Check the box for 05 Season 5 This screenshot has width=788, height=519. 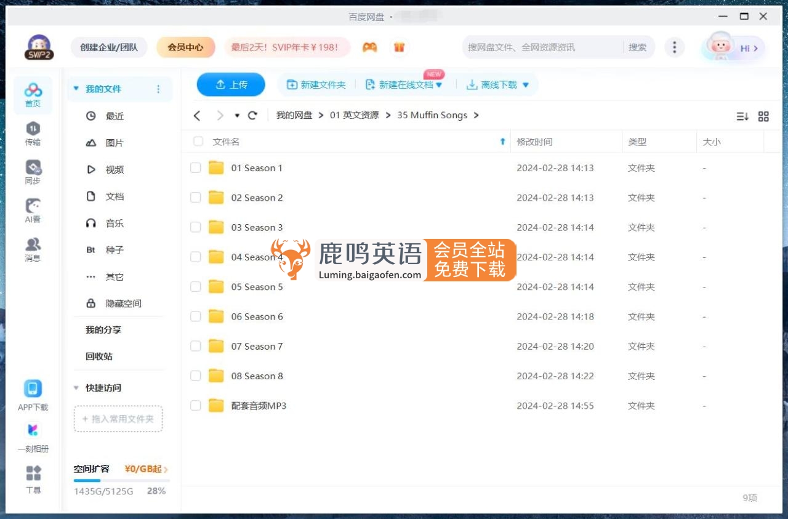(196, 287)
